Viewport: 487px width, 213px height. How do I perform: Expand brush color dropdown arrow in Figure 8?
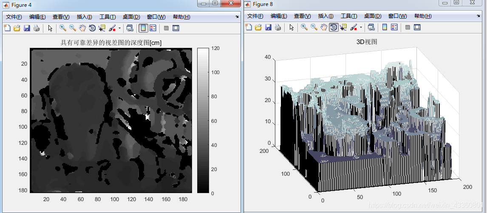[361, 28]
